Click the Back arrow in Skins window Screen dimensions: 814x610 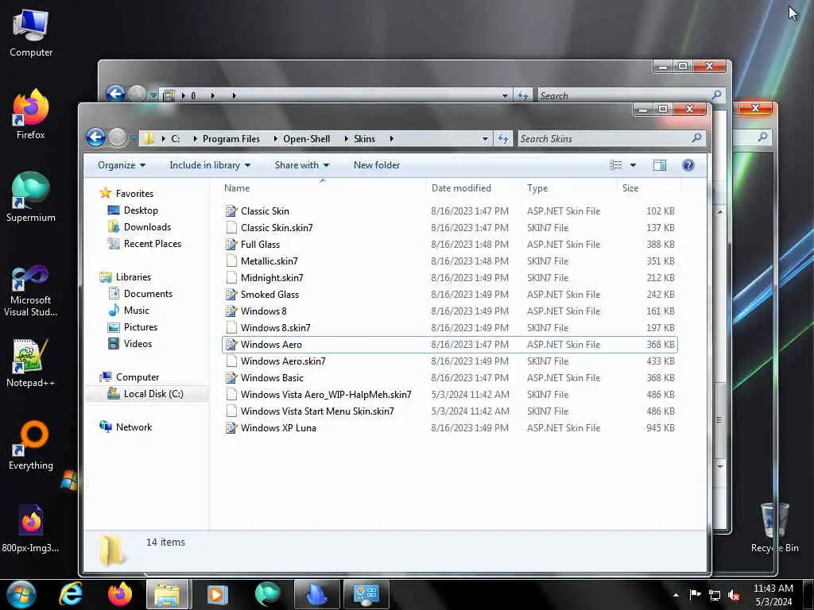point(96,138)
